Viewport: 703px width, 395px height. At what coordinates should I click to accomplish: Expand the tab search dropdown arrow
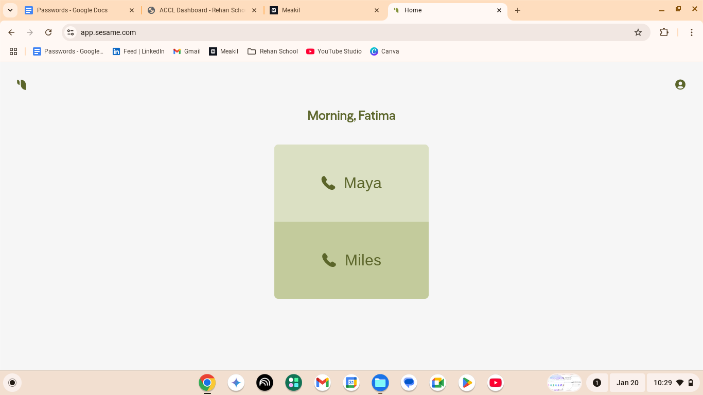point(10,10)
